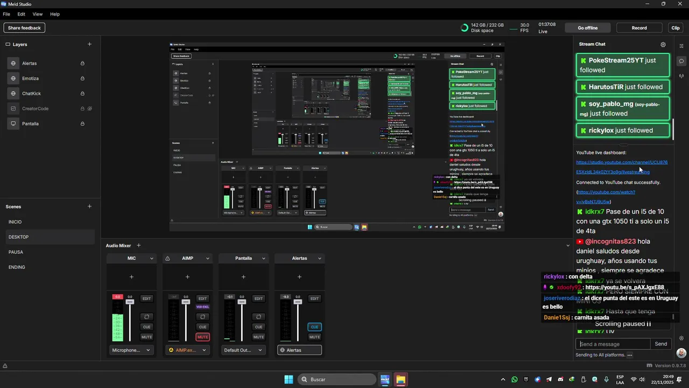Screen dimensions: 689x388
Task: Switch to the PAUSA scene
Action: [50, 252]
